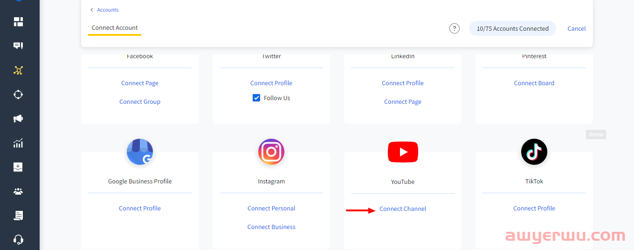
Task: Connect Instagram Business account
Action: [x=271, y=227]
